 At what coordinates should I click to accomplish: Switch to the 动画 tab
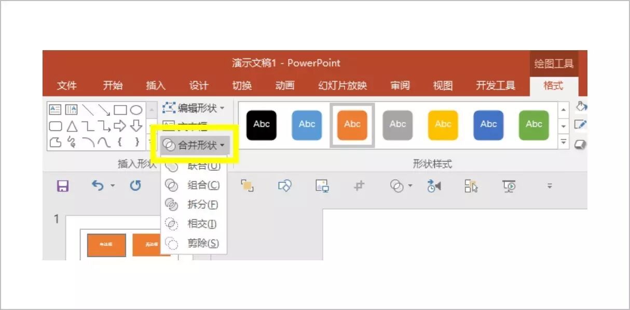tap(285, 85)
